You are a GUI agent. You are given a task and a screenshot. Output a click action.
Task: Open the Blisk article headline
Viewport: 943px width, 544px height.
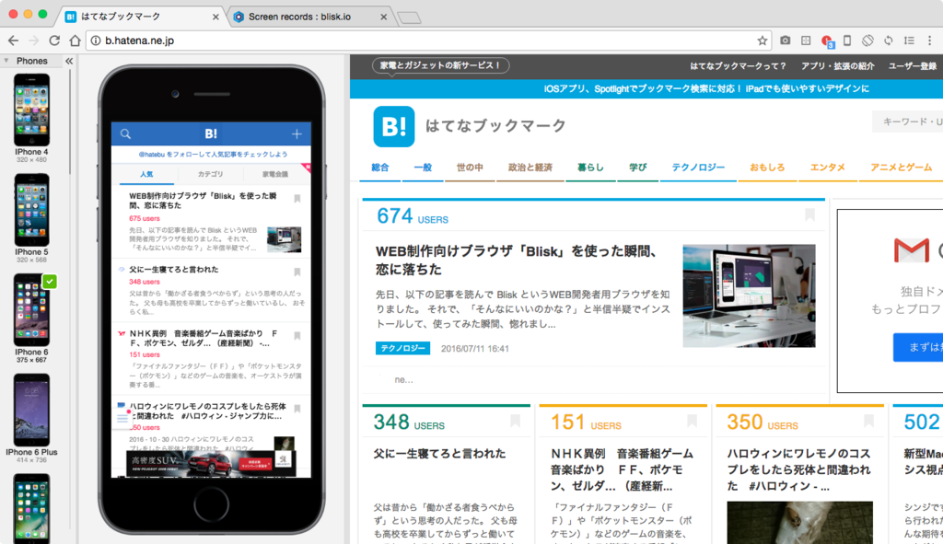[x=518, y=260]
